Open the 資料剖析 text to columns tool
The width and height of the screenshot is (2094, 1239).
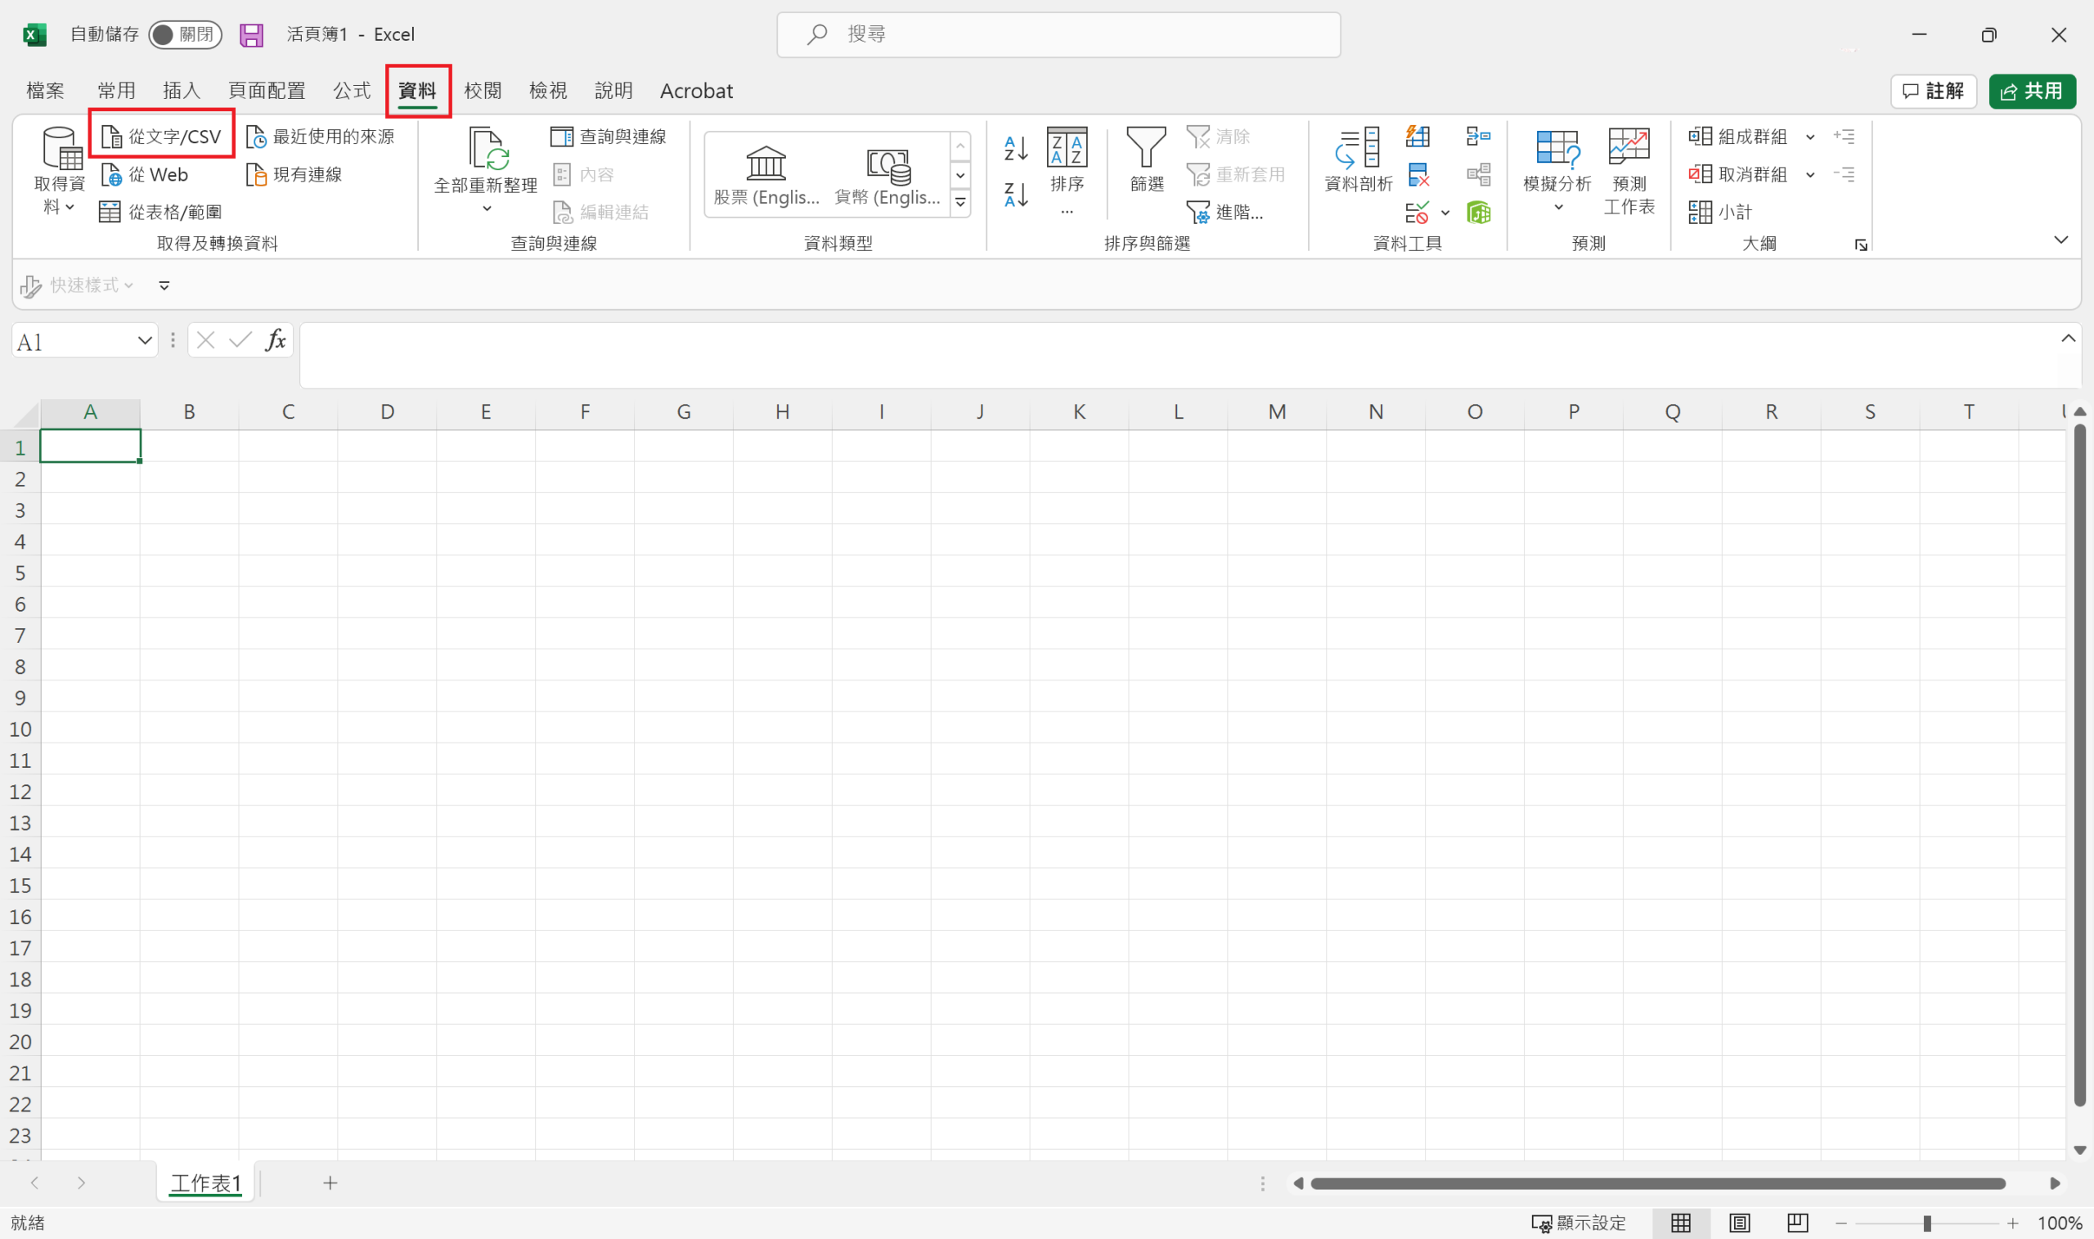tap(1358, 150)
